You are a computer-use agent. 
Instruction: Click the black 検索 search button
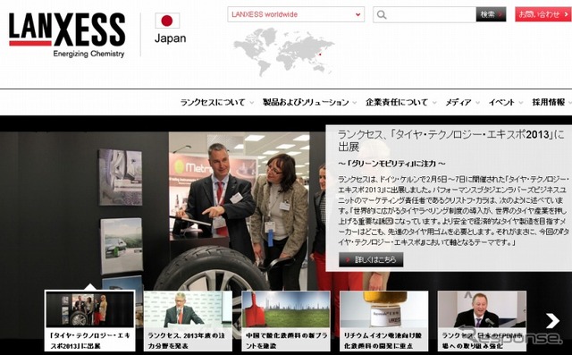[x=491, y=14]
